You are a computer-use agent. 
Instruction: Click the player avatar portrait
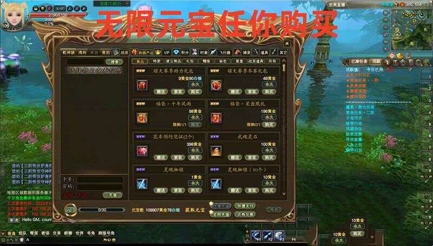click(x=15, y=15)
